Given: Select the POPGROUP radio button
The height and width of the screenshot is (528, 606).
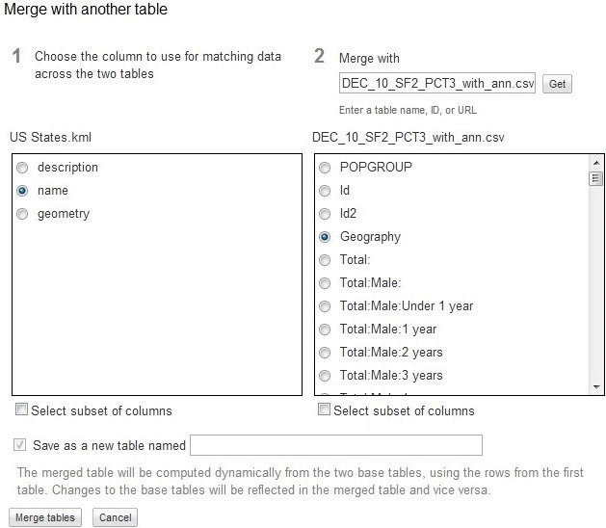Looking at the screenshot, I should [325, 168].
